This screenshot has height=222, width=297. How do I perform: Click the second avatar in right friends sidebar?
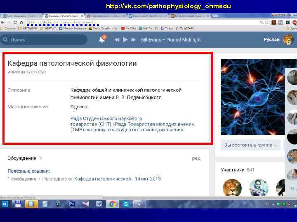click(292, 97)
